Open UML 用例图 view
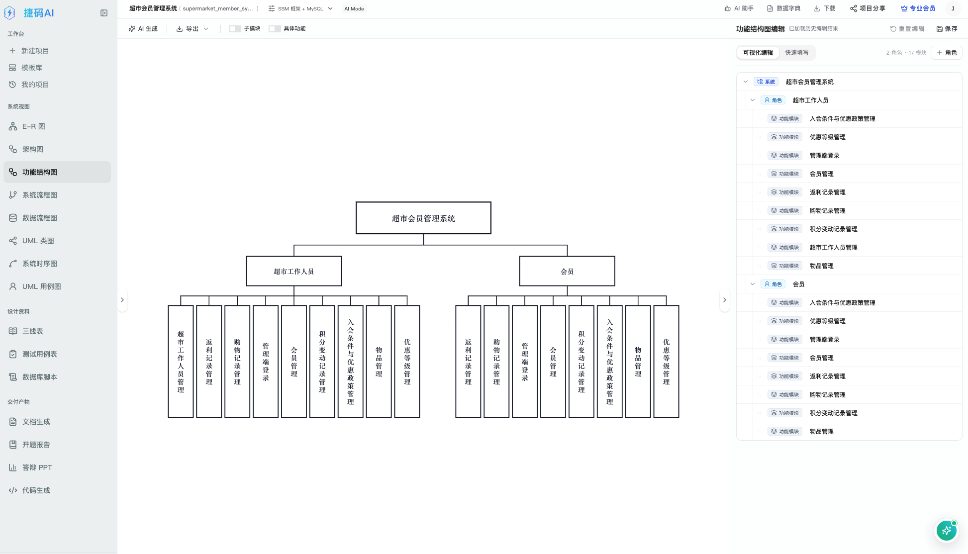968x554 pixels. (57, 286)
